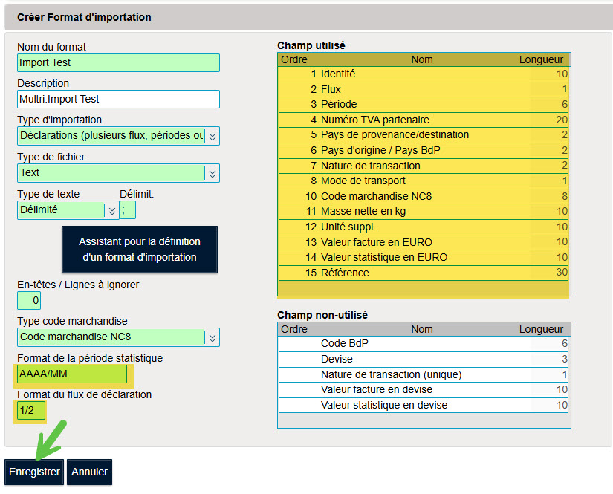The image size is (613, 494).
Task: Select the Code BdP row in Champ non-utilisé
Action: tap(424, 343)
